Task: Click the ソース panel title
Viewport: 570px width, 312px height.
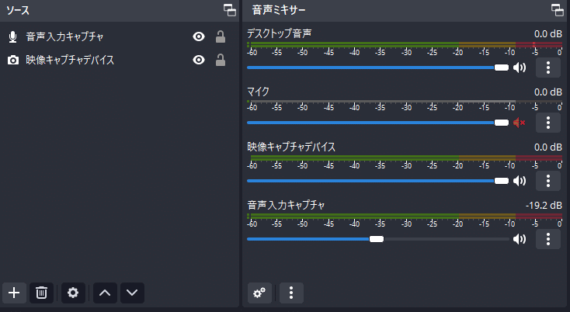Action: [17, 10]
